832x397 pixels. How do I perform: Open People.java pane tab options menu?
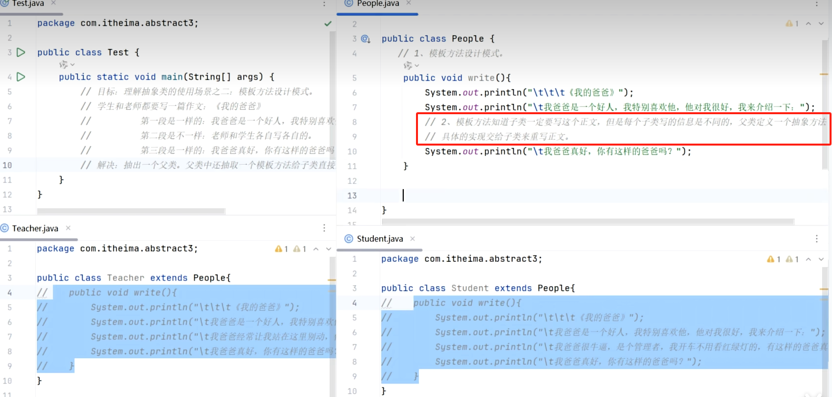816,4
